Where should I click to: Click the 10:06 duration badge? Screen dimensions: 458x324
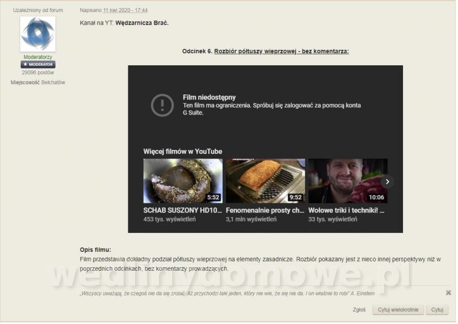pyautogui.click(x=376, y=197)
